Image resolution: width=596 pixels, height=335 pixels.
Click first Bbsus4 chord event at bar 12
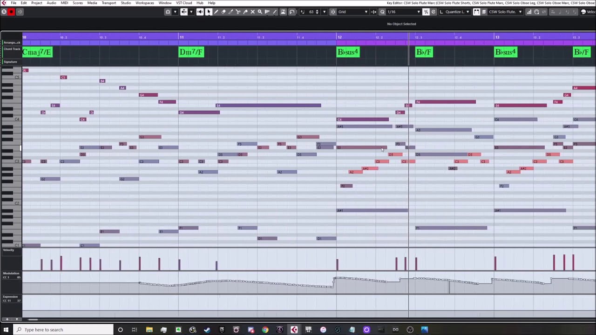(348, 52)
